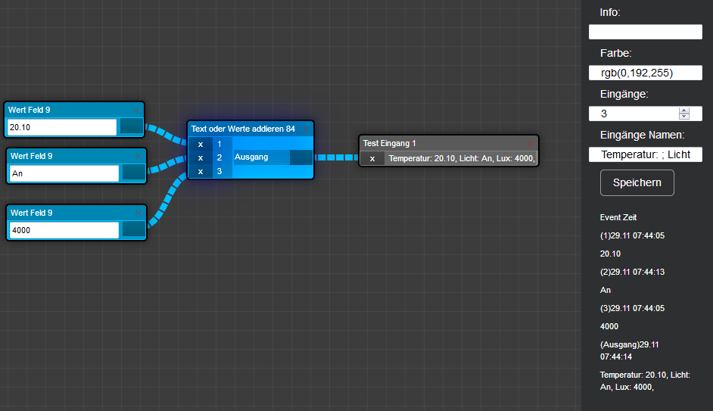Click event value 20.10 in side panel
Image resolution: width=713 pixels, height=411 pixels.
[x=610, y=254]
